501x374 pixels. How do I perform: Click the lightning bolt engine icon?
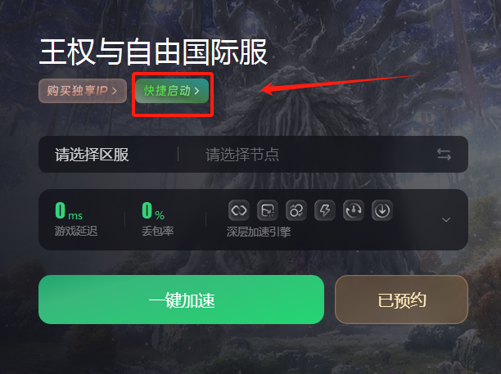click(325, 210)
